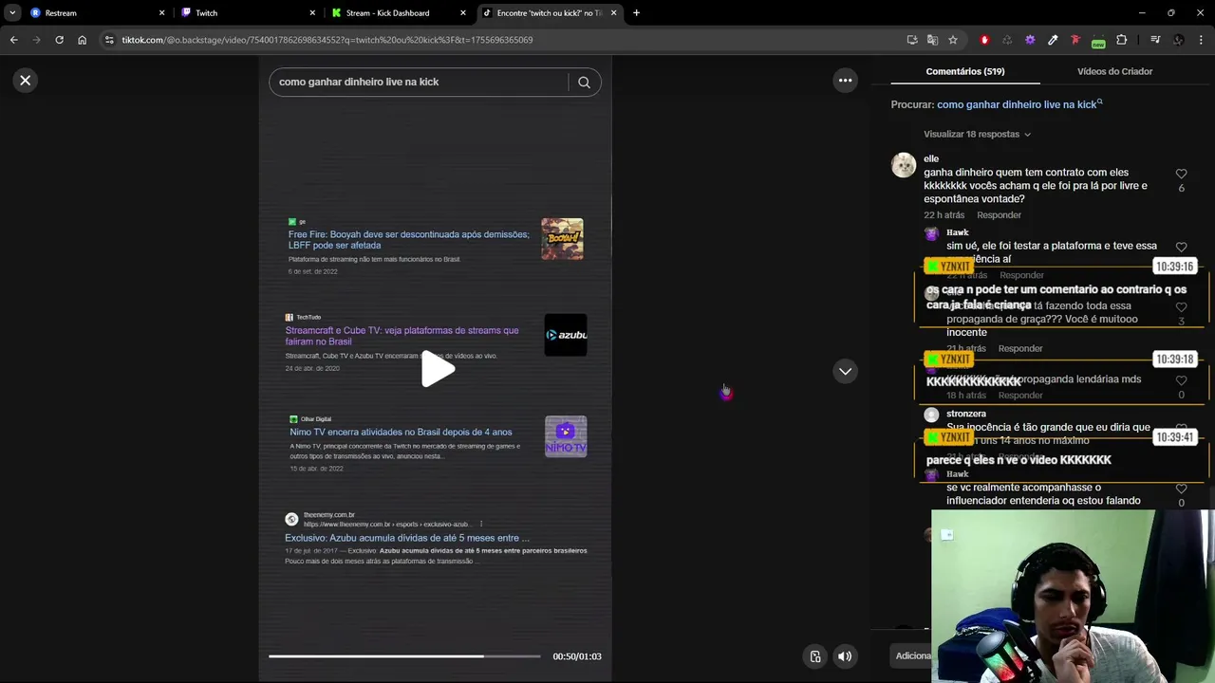Like Hawk's 'se vc realmente acompanhasse' reply

point(1181,489)
